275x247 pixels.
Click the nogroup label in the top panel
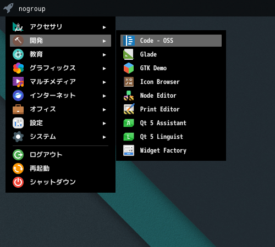32,9
